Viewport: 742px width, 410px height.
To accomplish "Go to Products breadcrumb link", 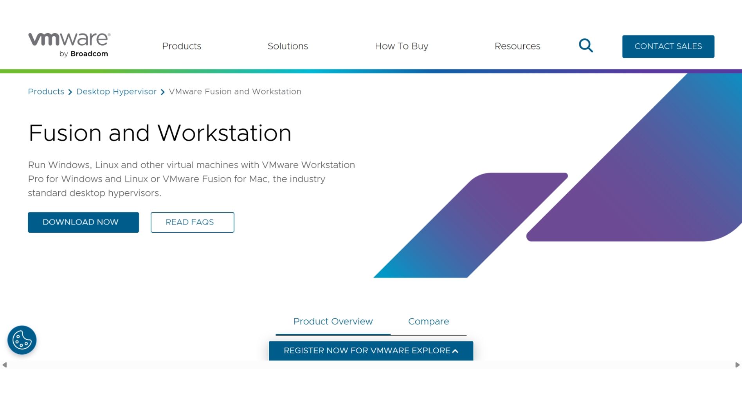I will (x=46, y=92).
